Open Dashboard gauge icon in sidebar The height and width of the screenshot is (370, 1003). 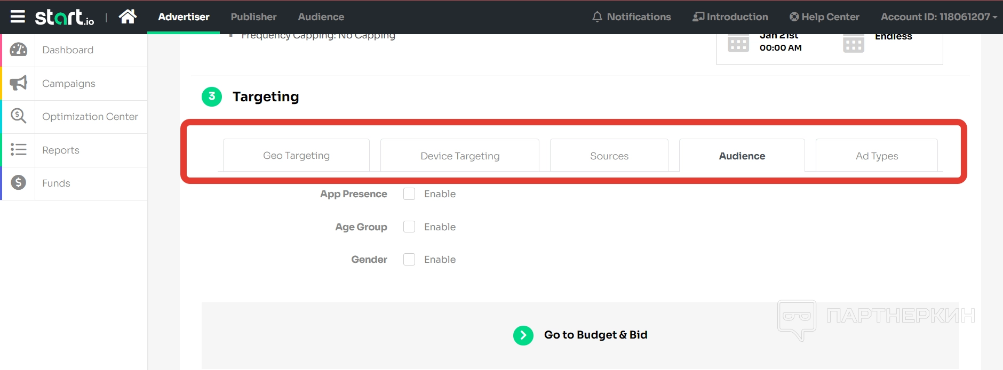19,50
